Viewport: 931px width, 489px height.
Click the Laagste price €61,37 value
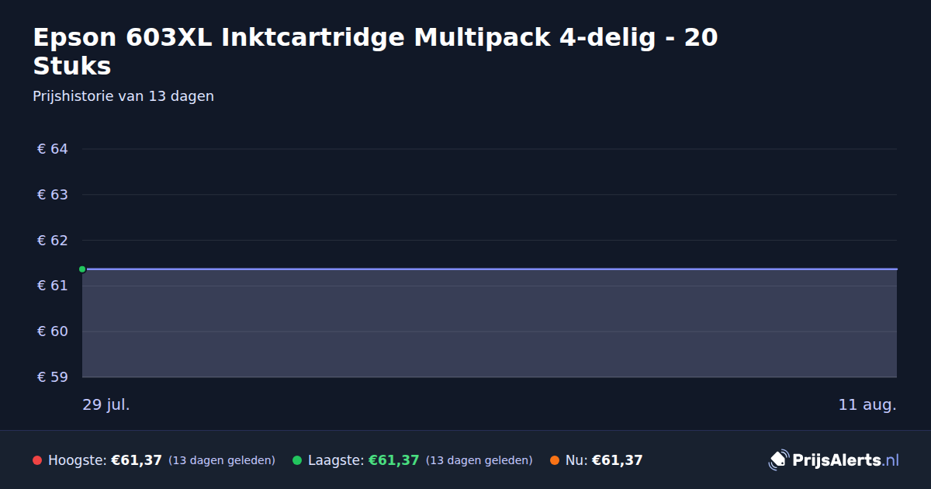[x=393, y=460]
